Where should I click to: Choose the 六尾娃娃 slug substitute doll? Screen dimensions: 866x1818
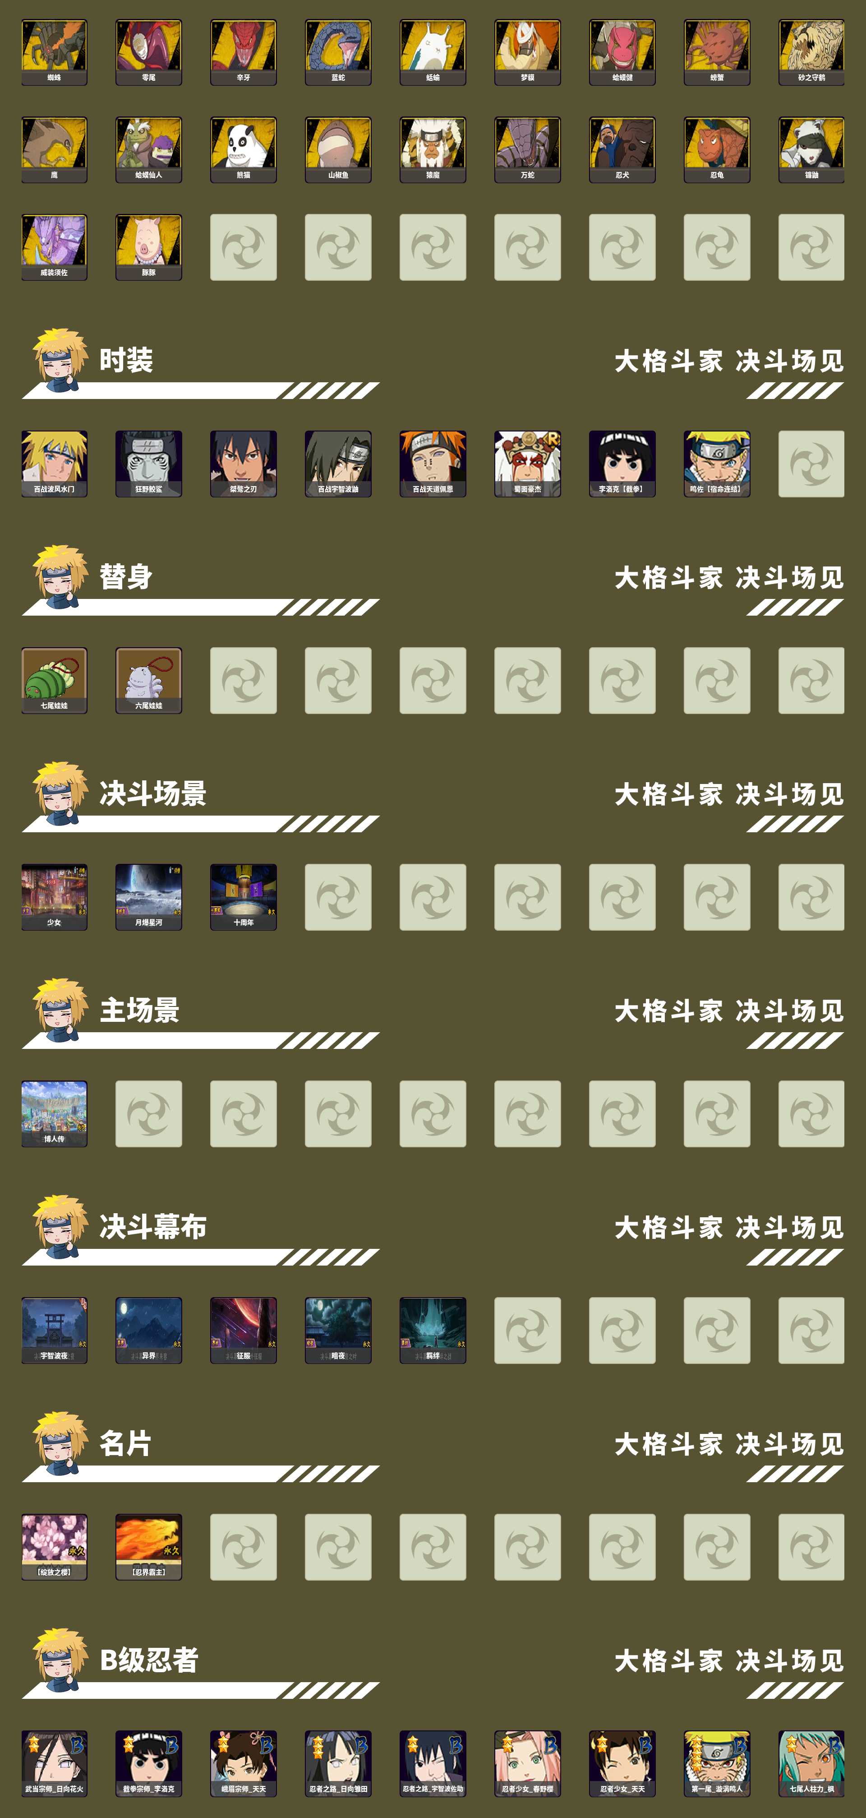pos(149,680)
